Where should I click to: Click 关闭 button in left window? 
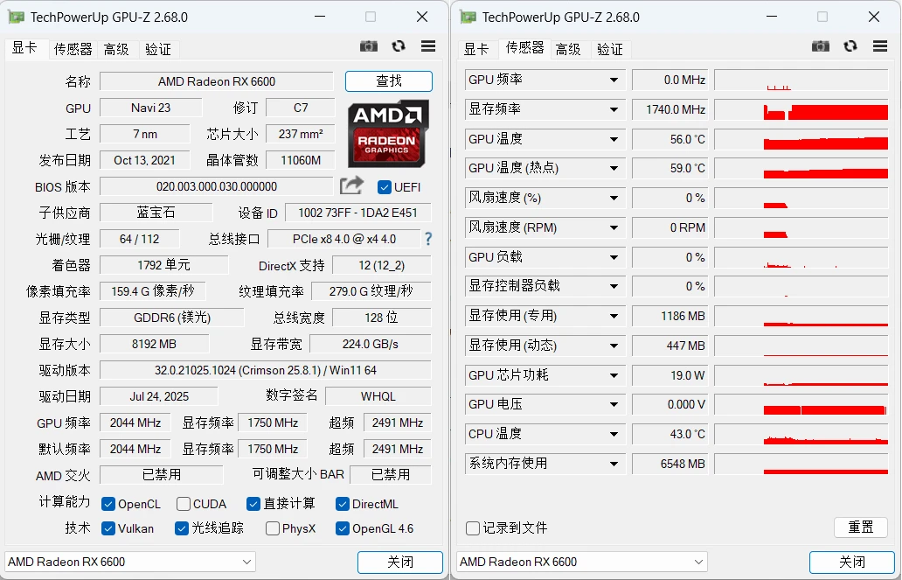[399, 563]
